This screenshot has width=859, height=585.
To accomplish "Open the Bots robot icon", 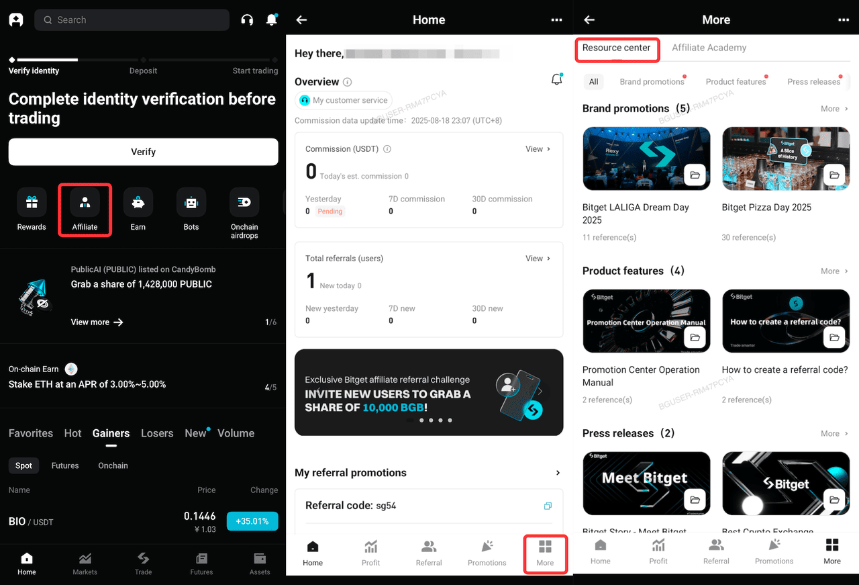I will click(191, 202).
